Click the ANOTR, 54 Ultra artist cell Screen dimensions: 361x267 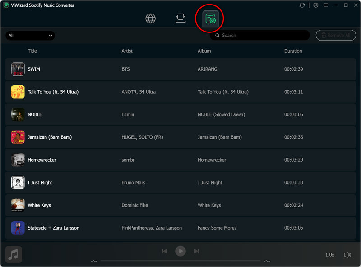tap(139, 92)
